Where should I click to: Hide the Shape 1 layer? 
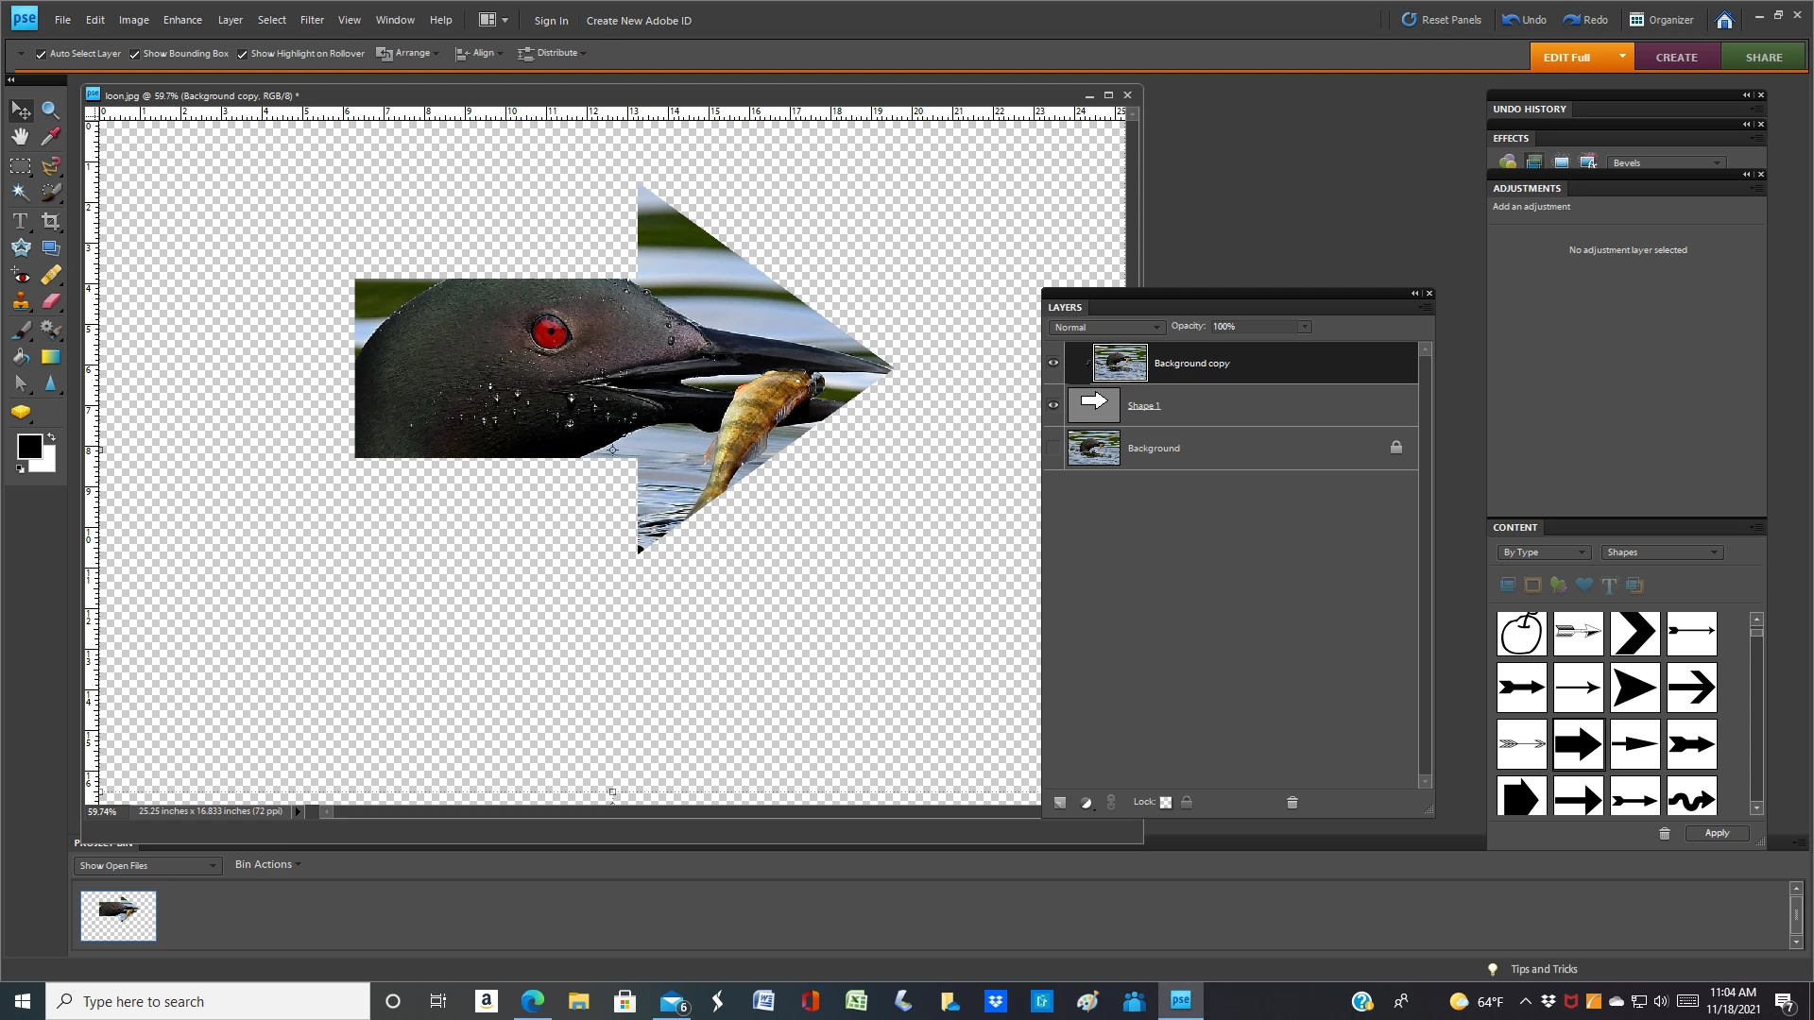click(1052, 405)
